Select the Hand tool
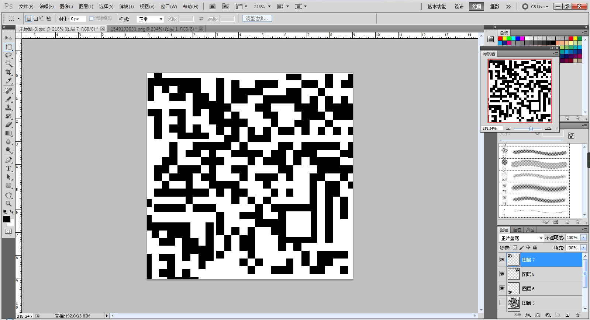 (x=8, y=195)
